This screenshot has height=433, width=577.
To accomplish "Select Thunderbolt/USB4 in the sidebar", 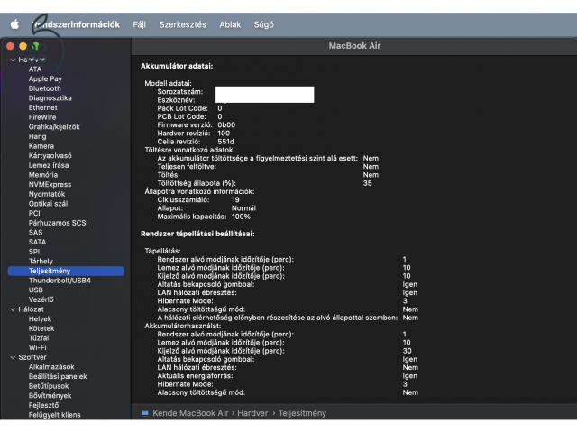I will click(x=60, y=281).
